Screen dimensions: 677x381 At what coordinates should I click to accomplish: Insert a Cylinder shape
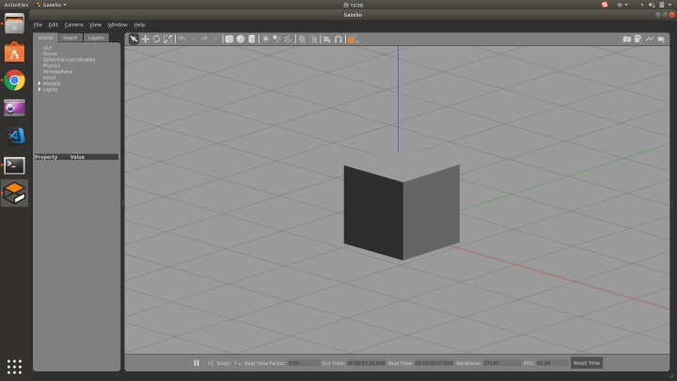[252, 40]
